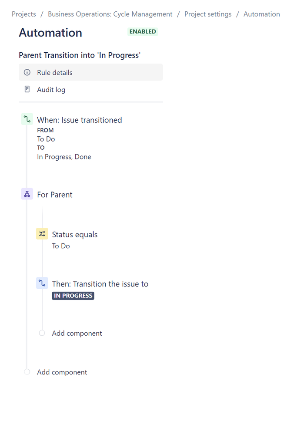This screenshot has width=294, height=435.
Task: Select the yellow Status equals condition icon
Action: point(42,233)
